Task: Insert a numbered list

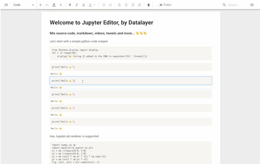Action: coord(110,5)
